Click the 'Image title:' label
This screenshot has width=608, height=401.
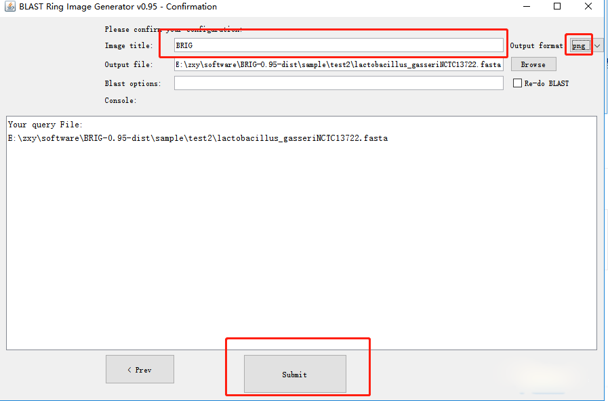click(x=129, y=45)
